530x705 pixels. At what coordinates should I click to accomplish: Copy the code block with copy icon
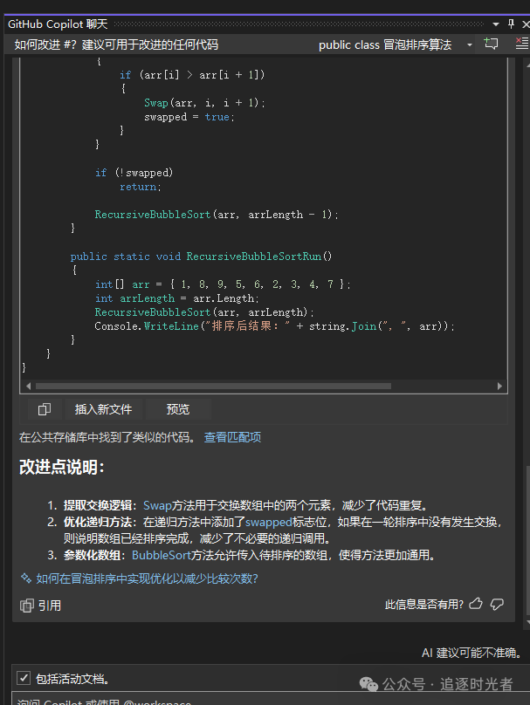pyautogui.click(x=45, y=409)
